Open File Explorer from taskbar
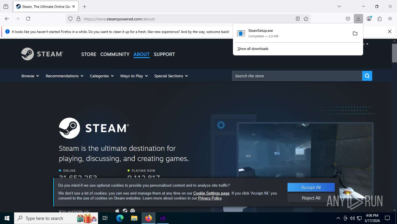This screenshot has width=397, height=224. pos(134,218)
